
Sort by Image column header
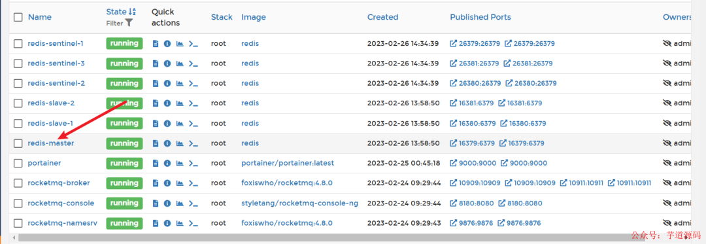[254, 17]
